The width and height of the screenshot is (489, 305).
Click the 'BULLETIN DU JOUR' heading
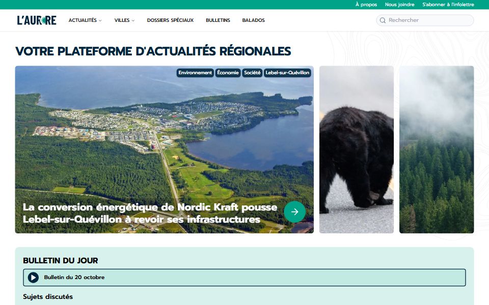coord(61,260)
